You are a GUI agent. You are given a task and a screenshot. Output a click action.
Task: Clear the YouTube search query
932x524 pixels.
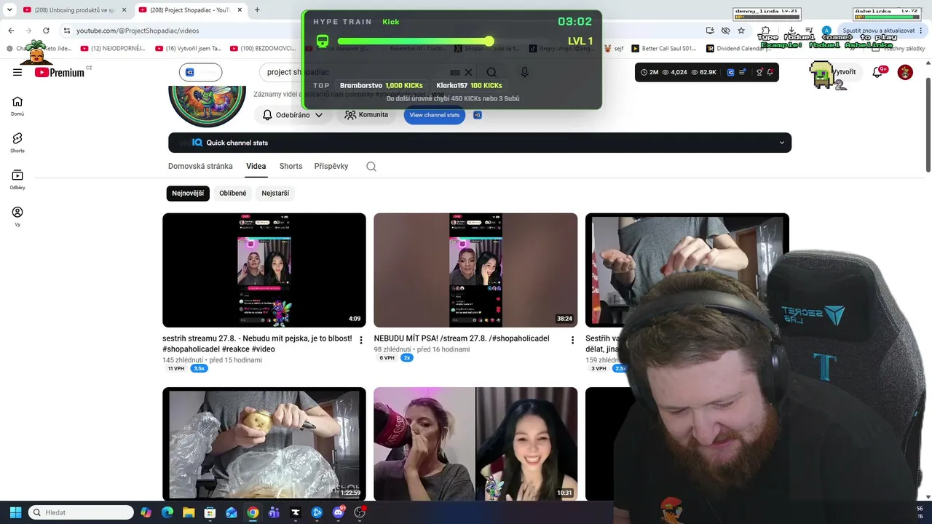468,72
